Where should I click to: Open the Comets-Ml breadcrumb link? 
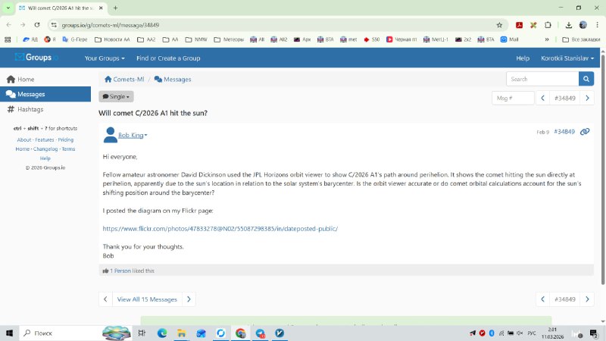click(124, 80)
